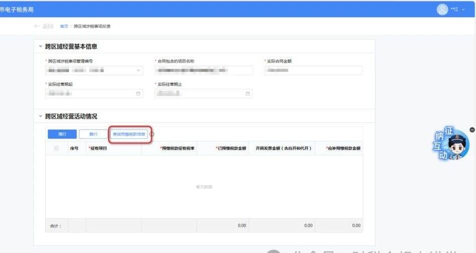This screenshot has height=253, width=476.
Task: Click the 实际合同金额 input field
Action: click(x=313, y=70)
